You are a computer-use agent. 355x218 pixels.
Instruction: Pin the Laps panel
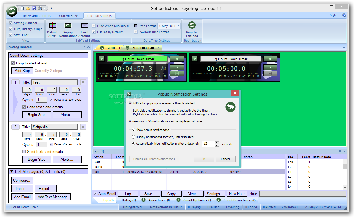340,151
